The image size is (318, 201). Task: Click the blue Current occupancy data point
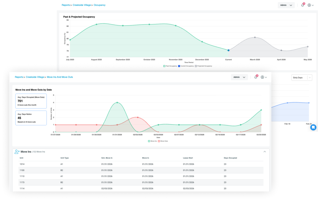tap(228, 50)
